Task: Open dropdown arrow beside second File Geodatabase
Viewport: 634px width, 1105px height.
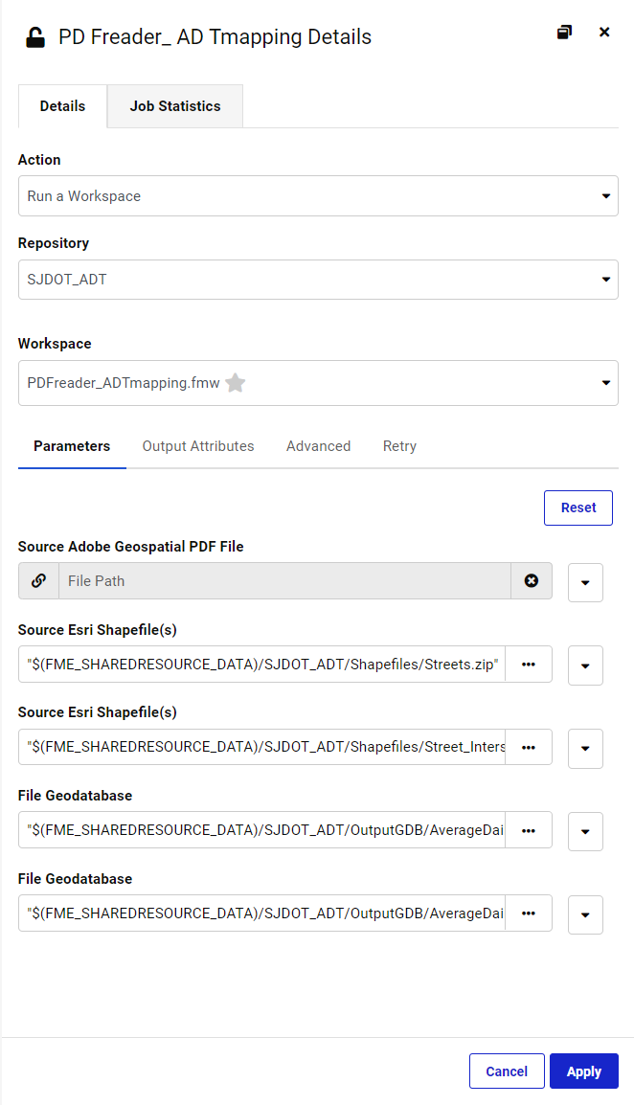Action: [x=585, y=914]
